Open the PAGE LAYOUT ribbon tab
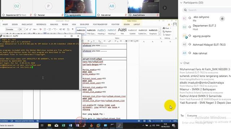The height and width of the screenshot is (129, 231). [27, 24]
